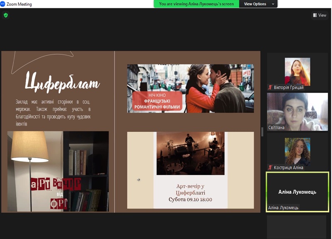
Task: Click the Циферблат slide heading
Action: tap(62, 83)
